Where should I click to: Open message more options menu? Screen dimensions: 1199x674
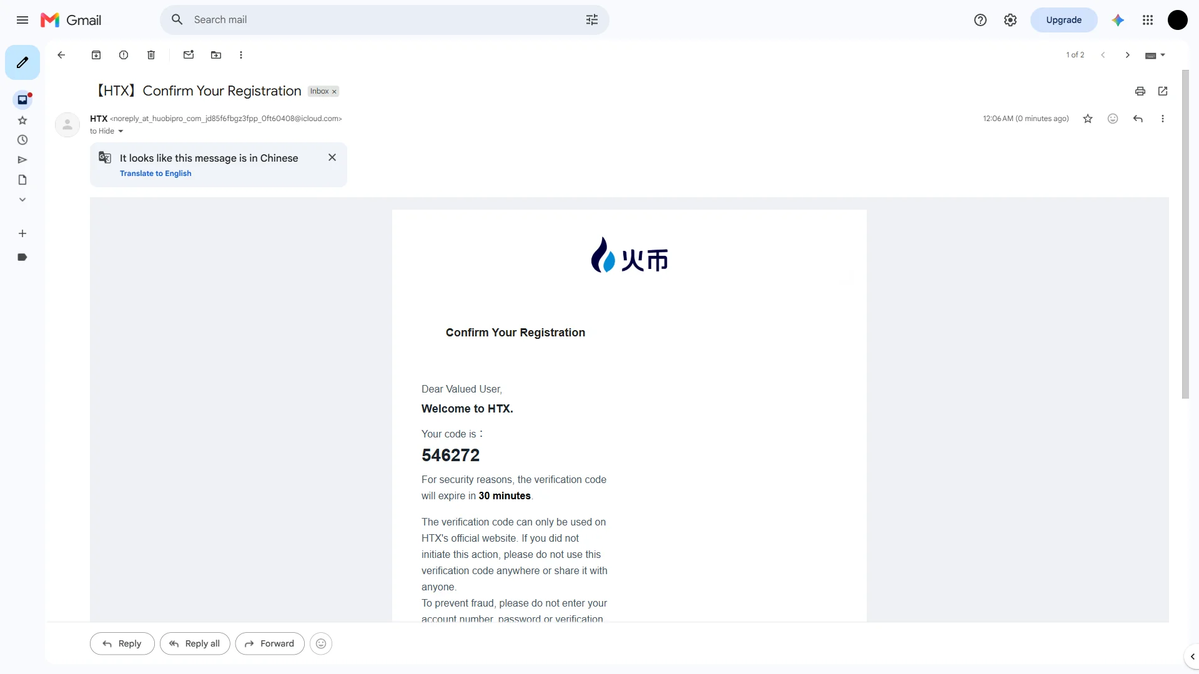[x=1163, y=119]
